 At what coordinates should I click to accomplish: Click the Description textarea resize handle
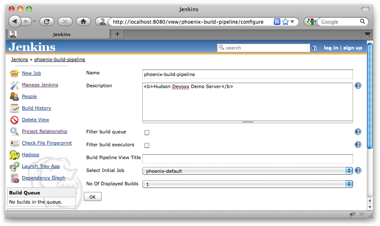pyautogui.click(x=247, y=122)
